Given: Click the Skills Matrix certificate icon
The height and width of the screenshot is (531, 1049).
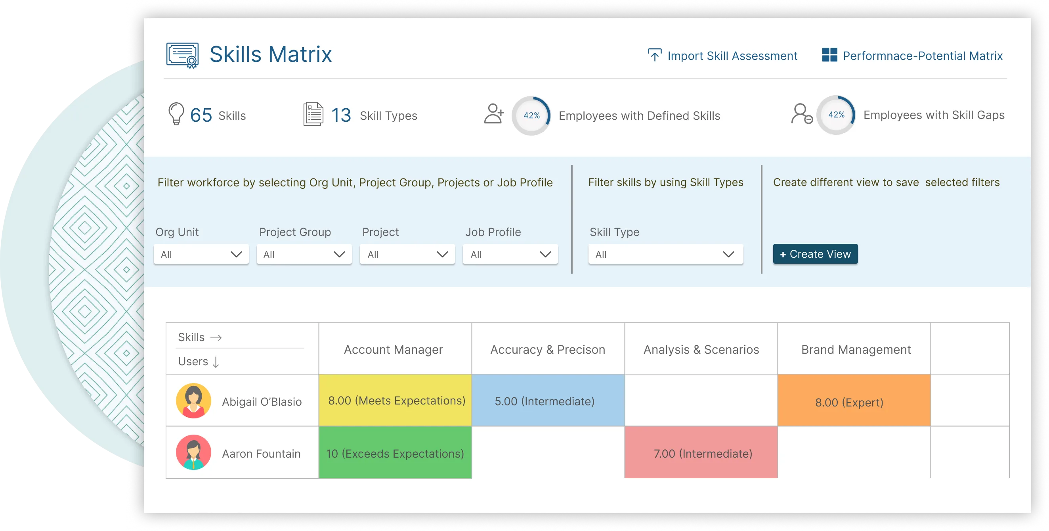Looking at the screenshot, I should (x=182, y=55).
